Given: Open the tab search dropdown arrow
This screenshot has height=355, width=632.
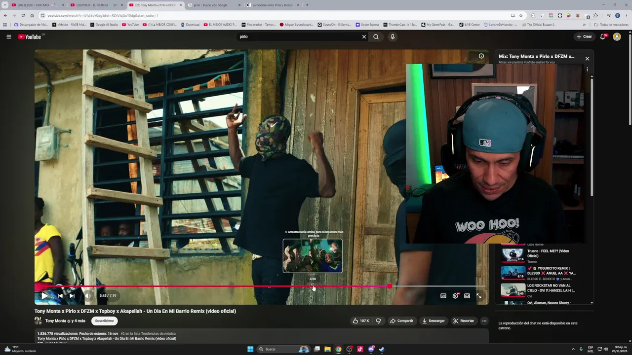Looking at the screenshot, I should (x=5, y=5).
